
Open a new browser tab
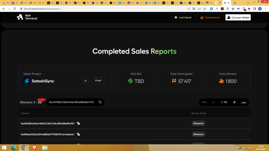[235, 3]
